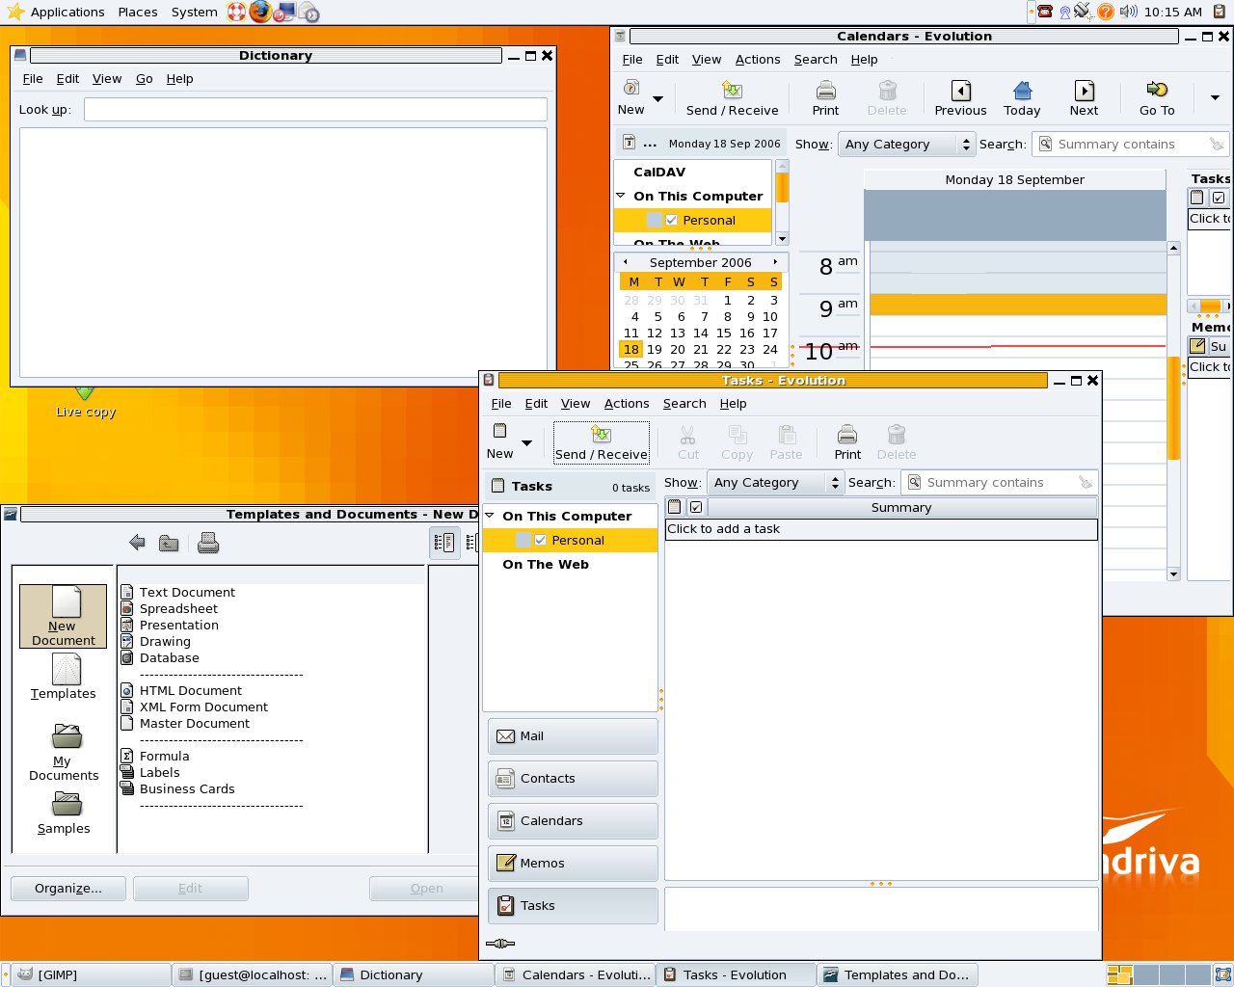Image resolution: width=1234 pixels, height=987 pixels.
Task: Click Organize... button in Templates window
Action: click(x=68, y=888)
